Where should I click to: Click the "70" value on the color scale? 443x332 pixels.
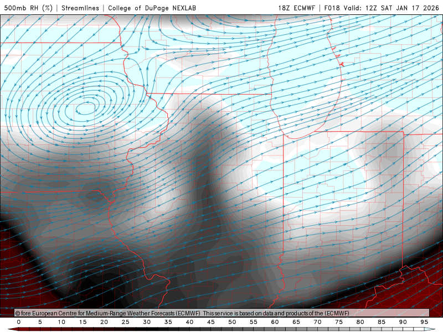(317, 322)
